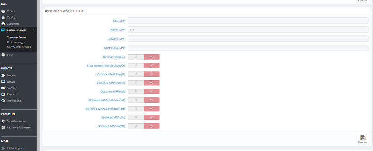Screen dimensions: 373x151
Task: Enable Opciones IMAP (/tls)
Action: (136, 117)
